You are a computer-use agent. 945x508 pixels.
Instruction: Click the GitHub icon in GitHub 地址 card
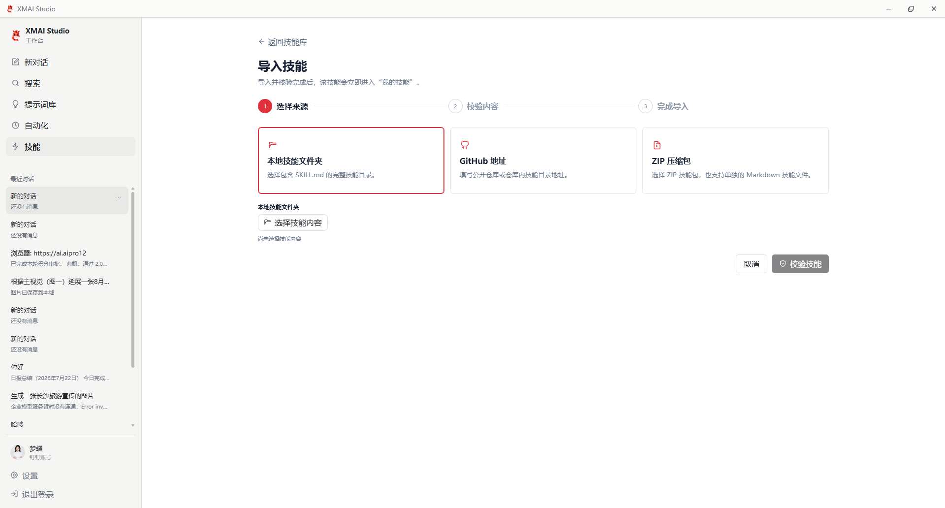465,145
